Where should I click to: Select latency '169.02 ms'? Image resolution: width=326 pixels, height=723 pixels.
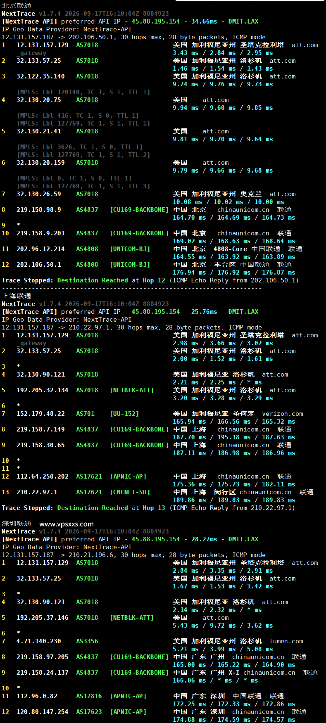(x=189, y=241)
